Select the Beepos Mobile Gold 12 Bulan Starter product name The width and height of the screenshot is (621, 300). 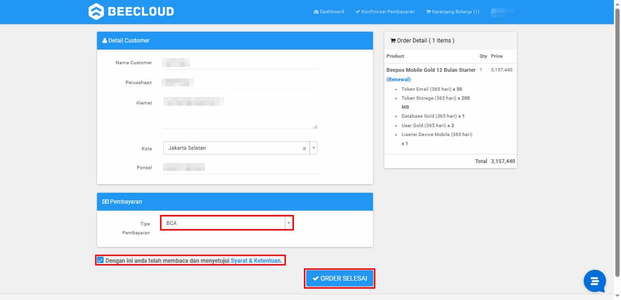click(431, 70)
